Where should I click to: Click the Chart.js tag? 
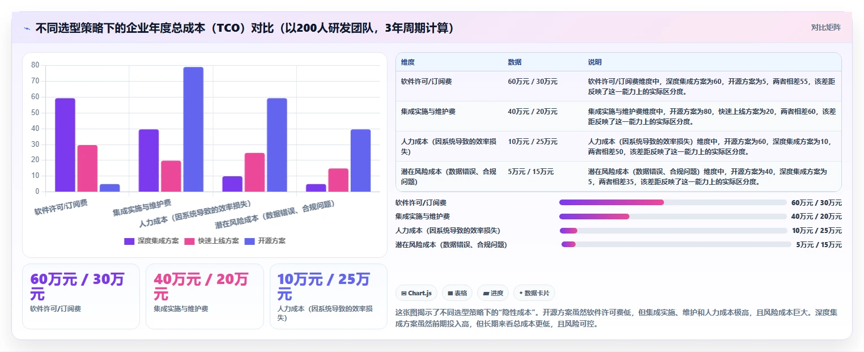[416, 293]
